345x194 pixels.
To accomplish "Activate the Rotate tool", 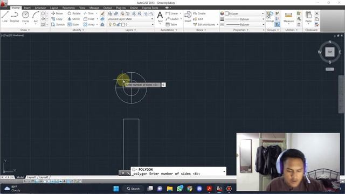I will tap(74, 13).
